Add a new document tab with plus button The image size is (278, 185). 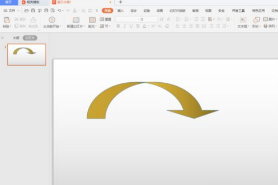point(121,2)
